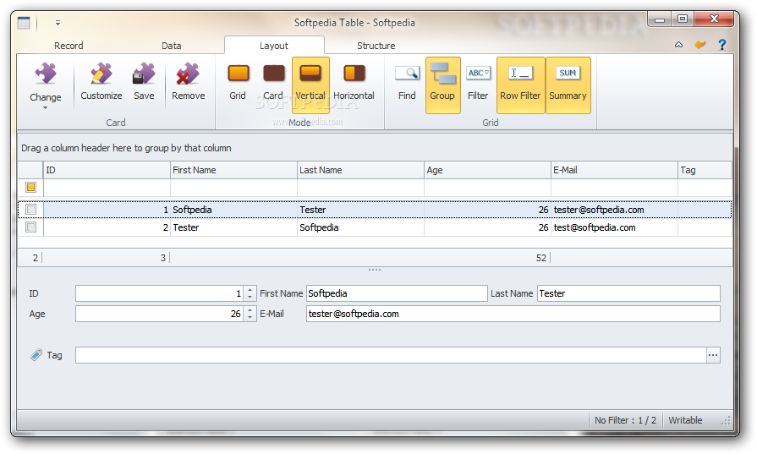Image resolution: width=757 pixels, height=454 pixels.
Task: Decrement the Age spinner down arrow
Action: click(250, 318)
